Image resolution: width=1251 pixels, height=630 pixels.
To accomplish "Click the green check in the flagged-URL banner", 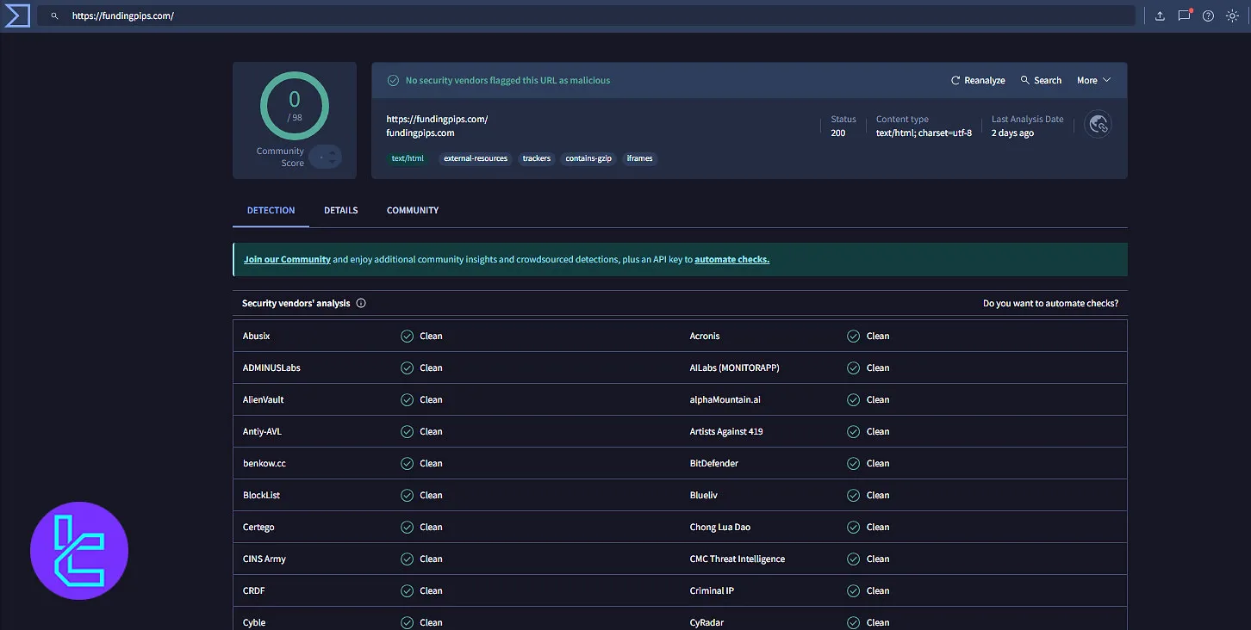I will [x=393, y=79].
